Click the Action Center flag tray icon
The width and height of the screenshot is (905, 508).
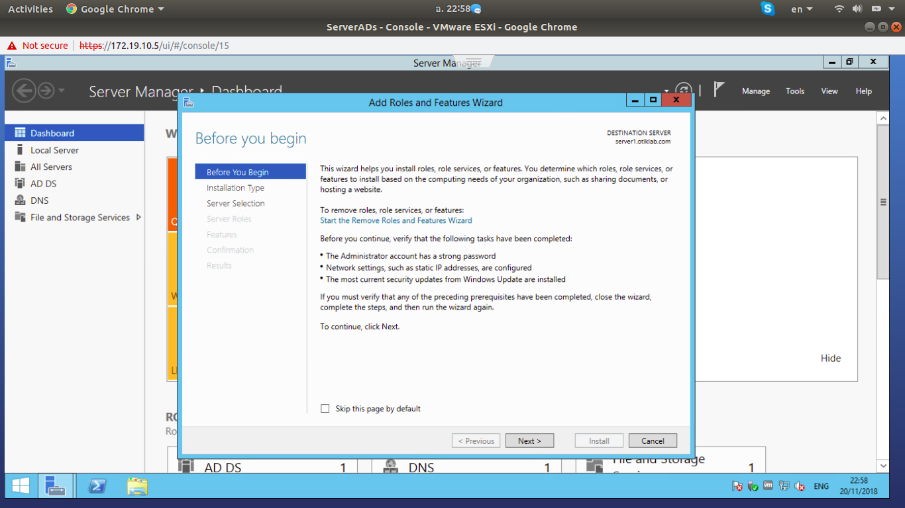pyautogui.click(x=737, y=486)
